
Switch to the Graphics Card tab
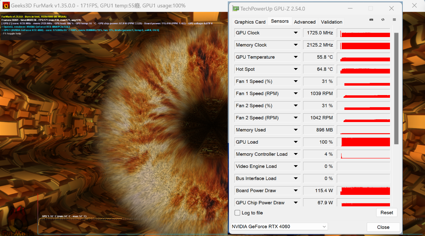(250, 22)
